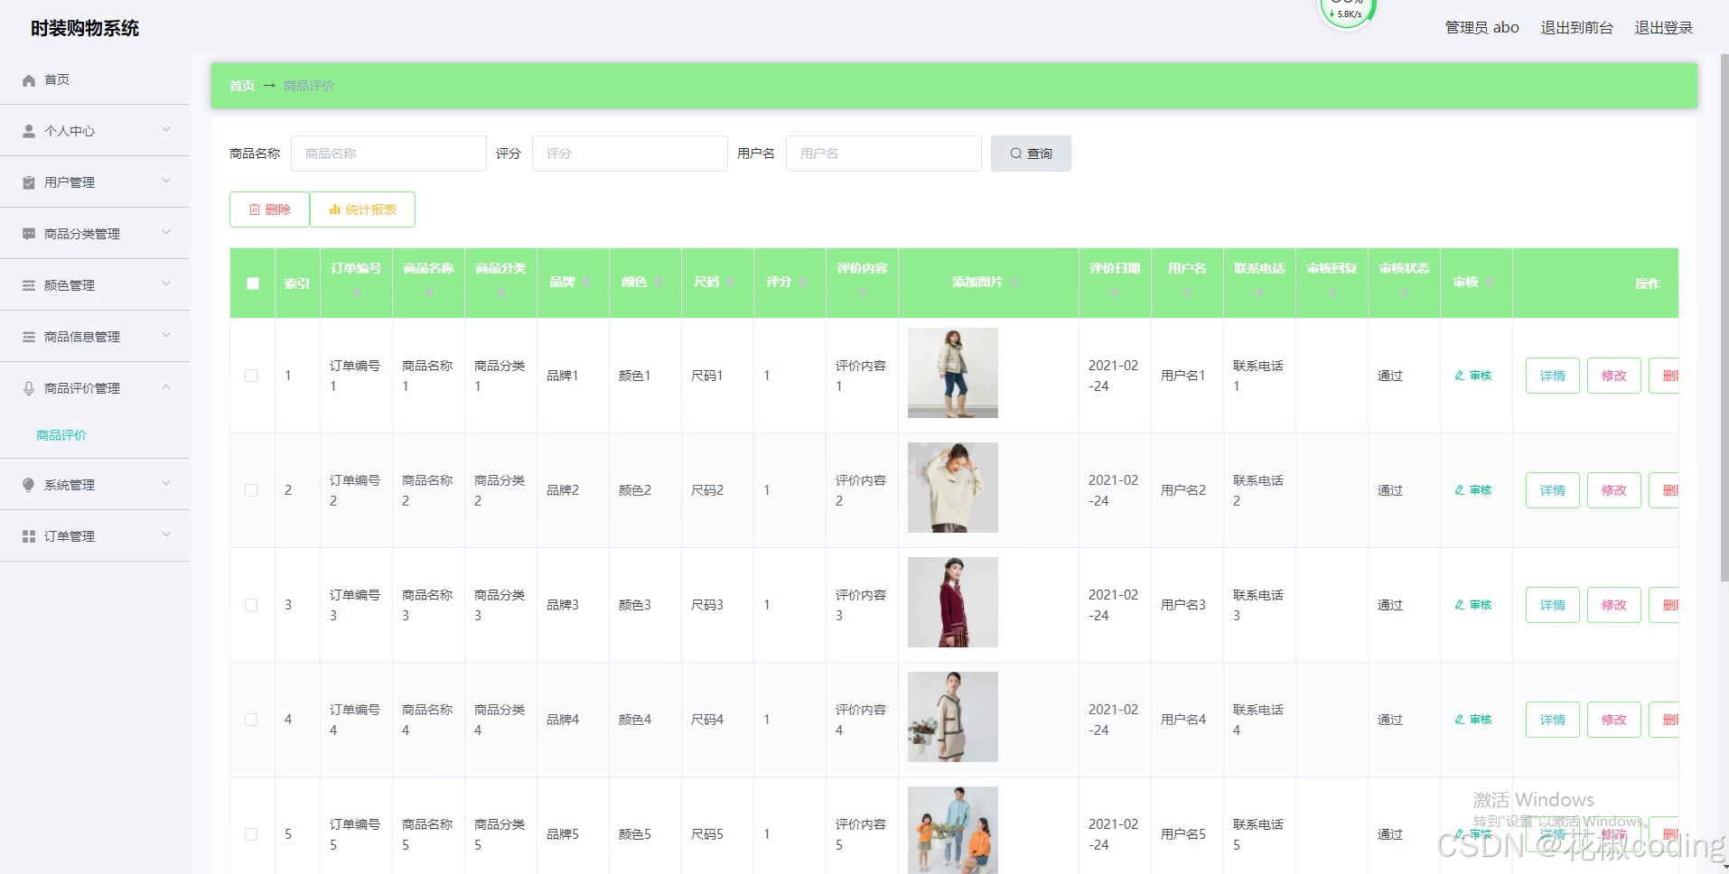Screen dimensions: 1729x874
Task: Click the 查询 search button
Action: pos(1031,153)
